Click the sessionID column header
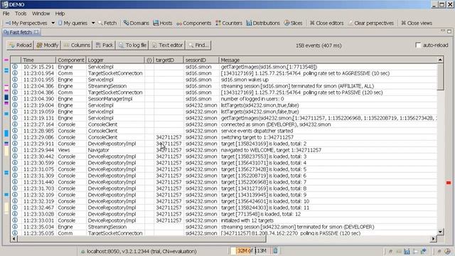Screen dimensions: 455x256 click(x=200, y=60)
